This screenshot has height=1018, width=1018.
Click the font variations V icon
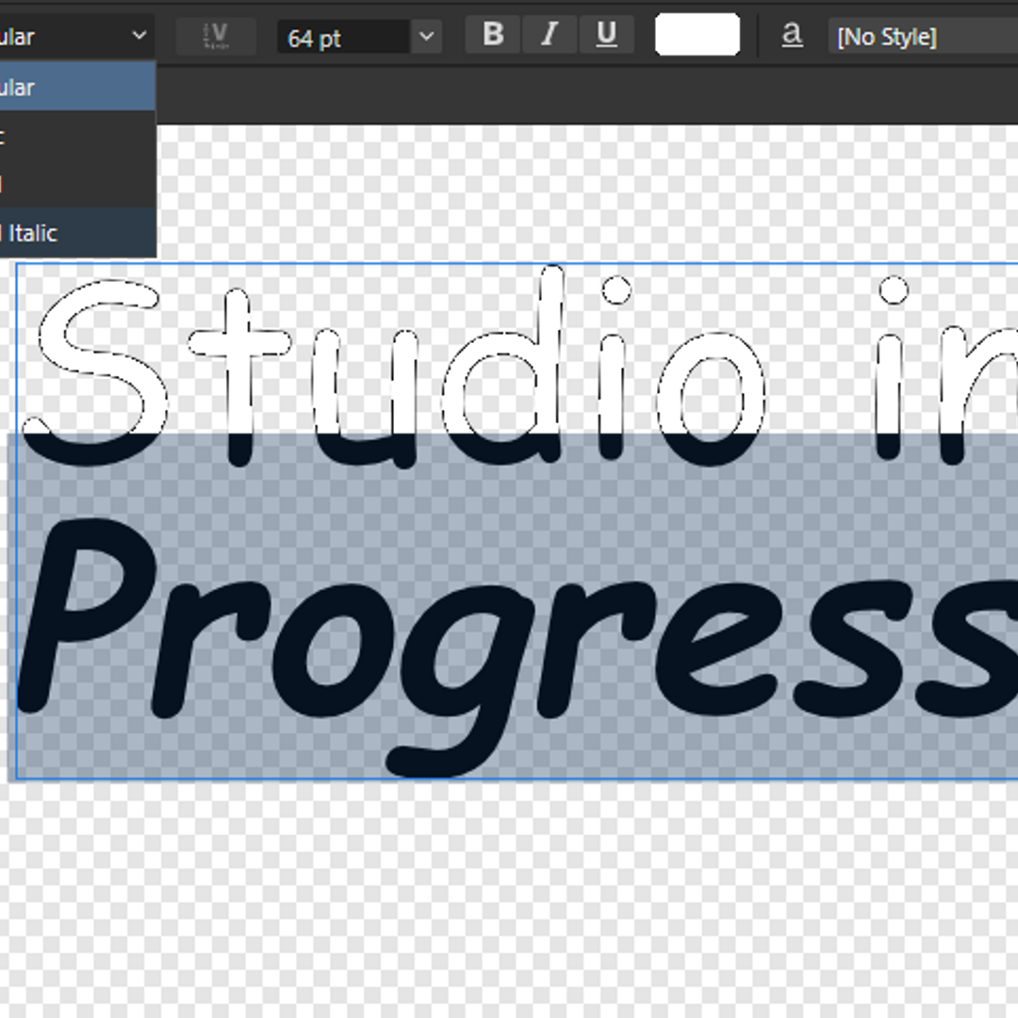pyautogui.click(x=216, y=37)
